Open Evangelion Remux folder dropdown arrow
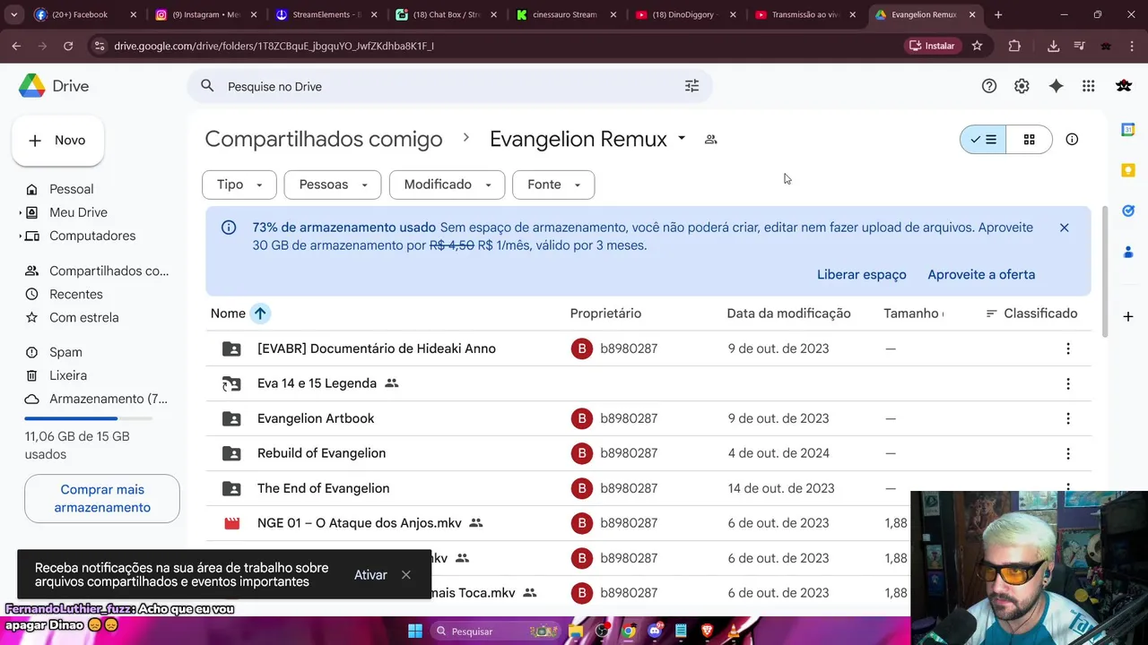 coord(682,139)
